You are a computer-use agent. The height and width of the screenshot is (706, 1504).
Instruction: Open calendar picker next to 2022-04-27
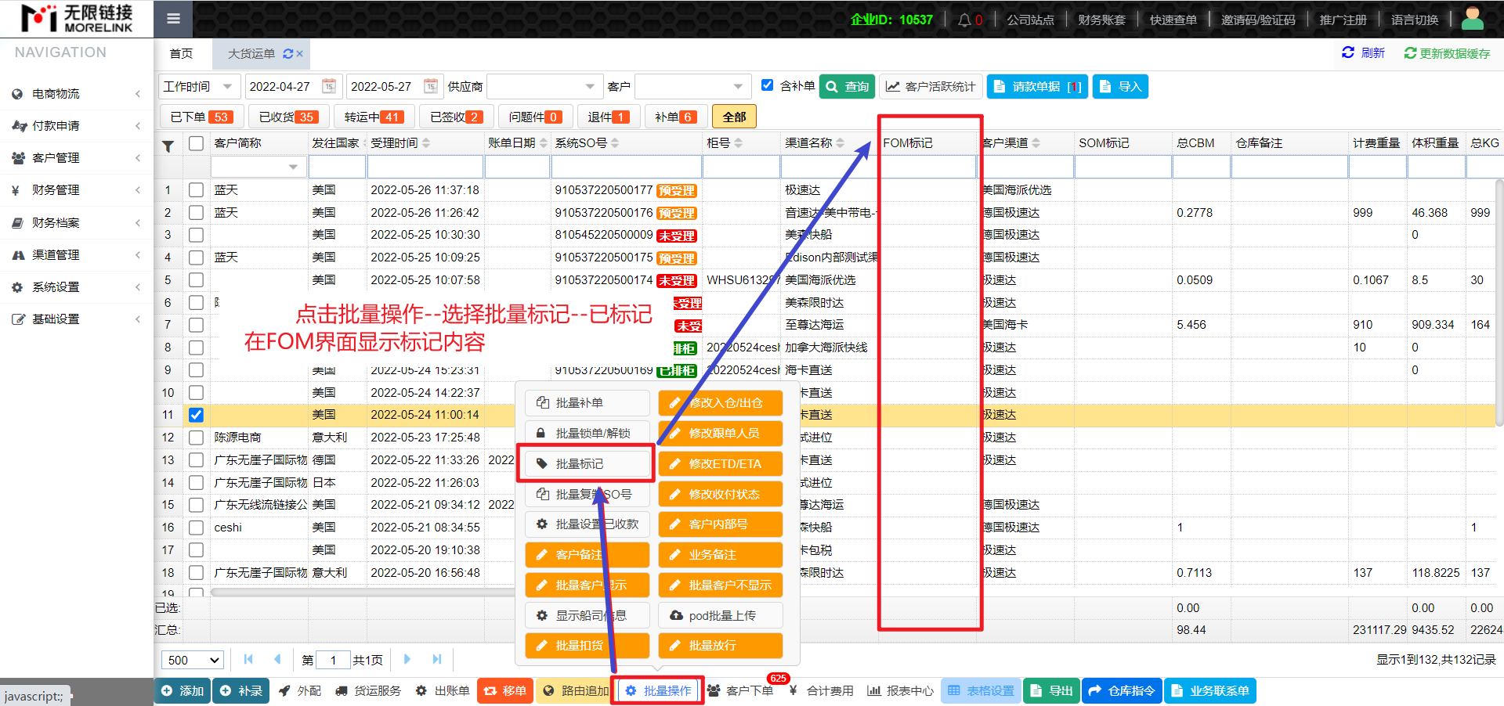coord(330,86)
